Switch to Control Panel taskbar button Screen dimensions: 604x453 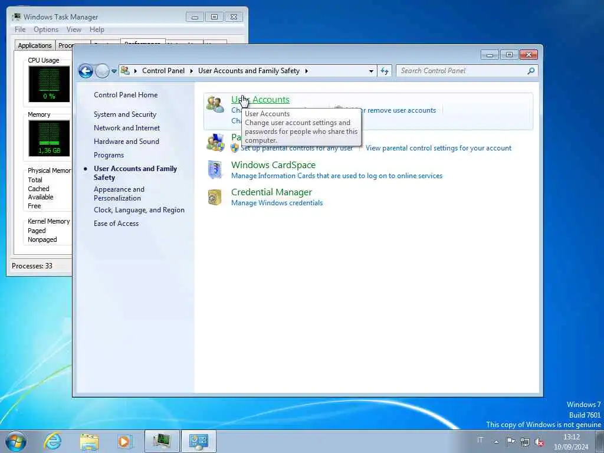199,441
